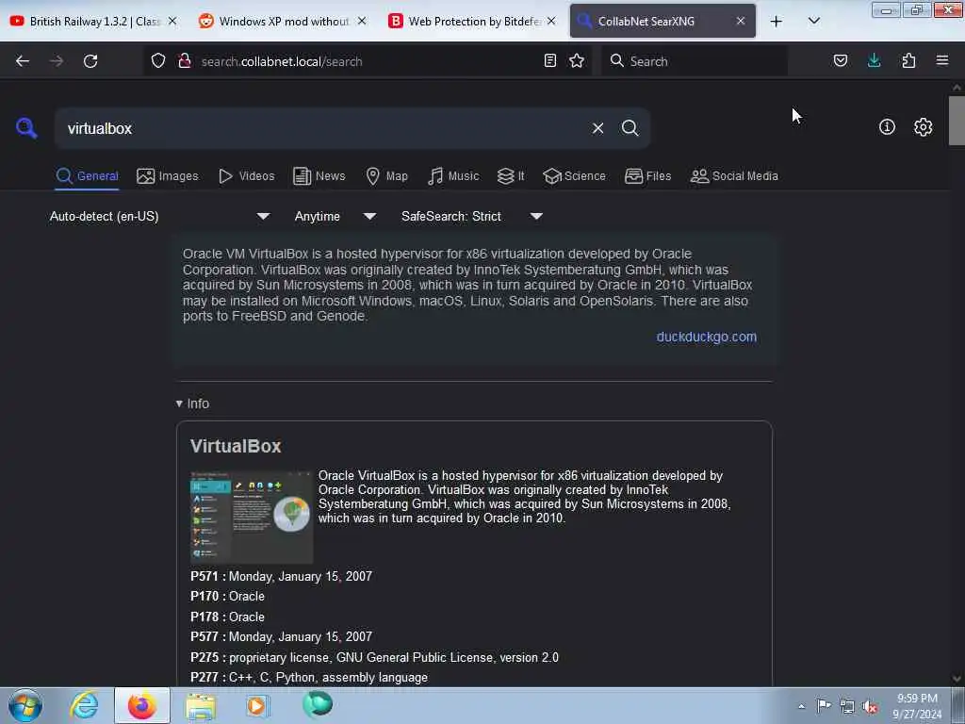Open tracking protection shield icon

point(158,61)
